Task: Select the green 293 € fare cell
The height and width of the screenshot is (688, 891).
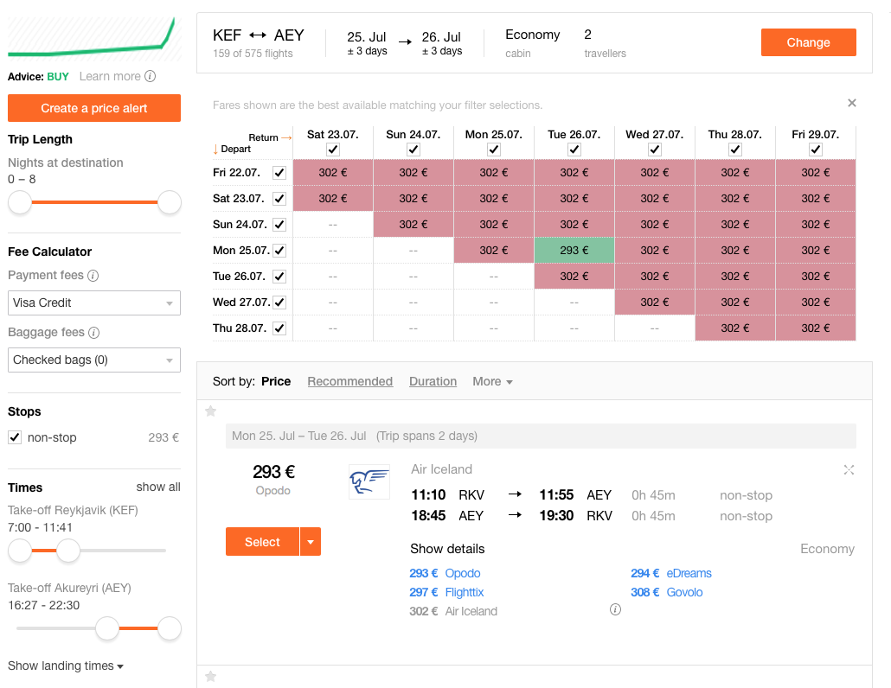Action: tap(574, 251)
